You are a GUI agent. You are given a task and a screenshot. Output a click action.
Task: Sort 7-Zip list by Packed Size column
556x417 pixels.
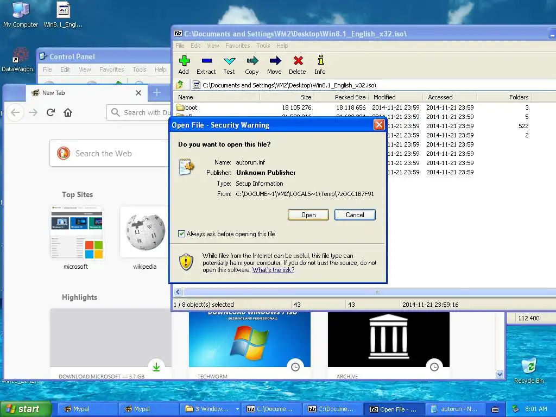[x=341, y=97]
